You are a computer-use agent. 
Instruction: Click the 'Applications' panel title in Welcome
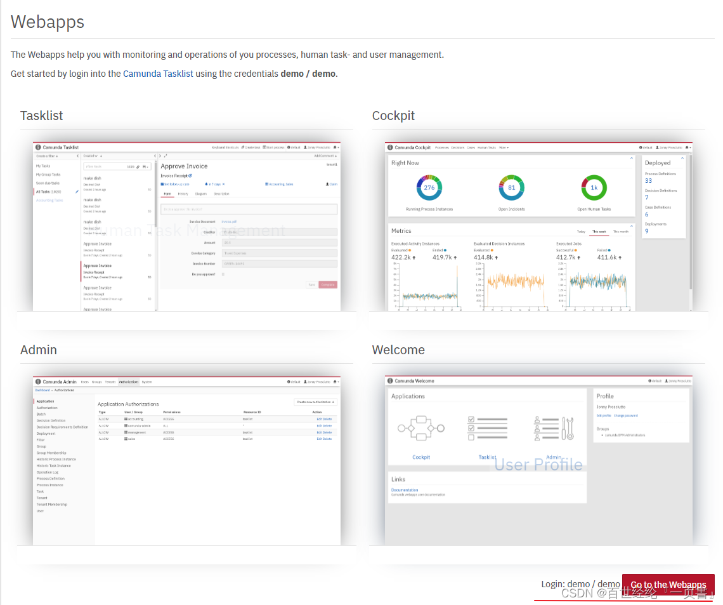click(408, 396)
